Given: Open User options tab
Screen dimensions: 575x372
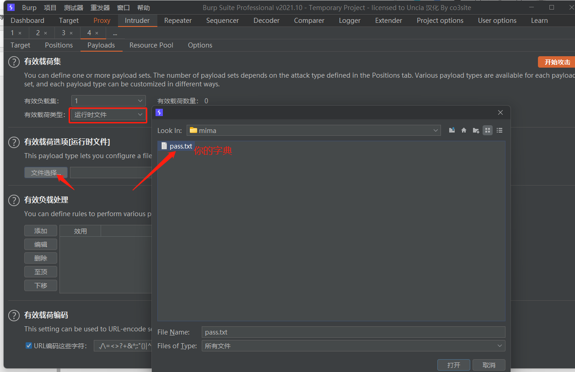Looking at the screenshot, I should click(x=497, y=21).
